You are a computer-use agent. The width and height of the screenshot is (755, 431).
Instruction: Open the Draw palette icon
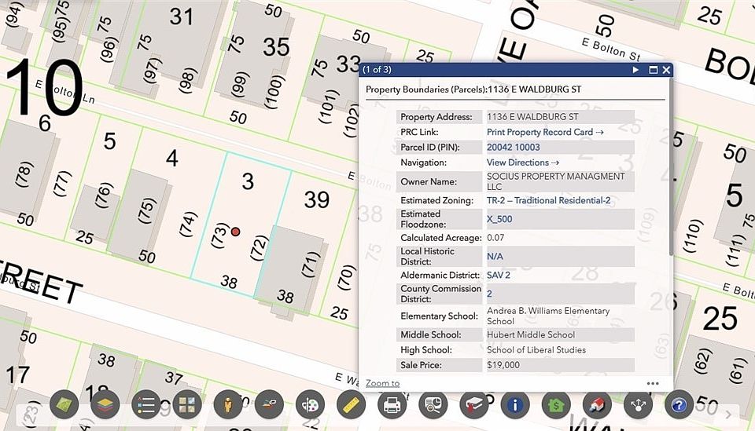(x=310, y=404)
